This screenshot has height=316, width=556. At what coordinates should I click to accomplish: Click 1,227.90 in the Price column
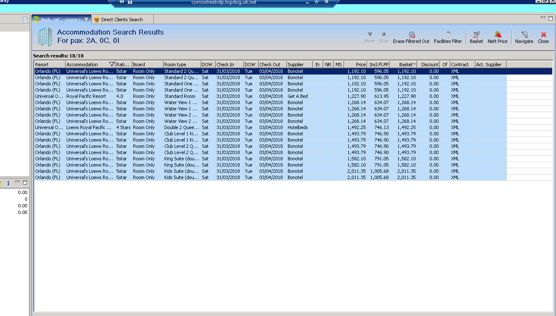pos(356,96)
